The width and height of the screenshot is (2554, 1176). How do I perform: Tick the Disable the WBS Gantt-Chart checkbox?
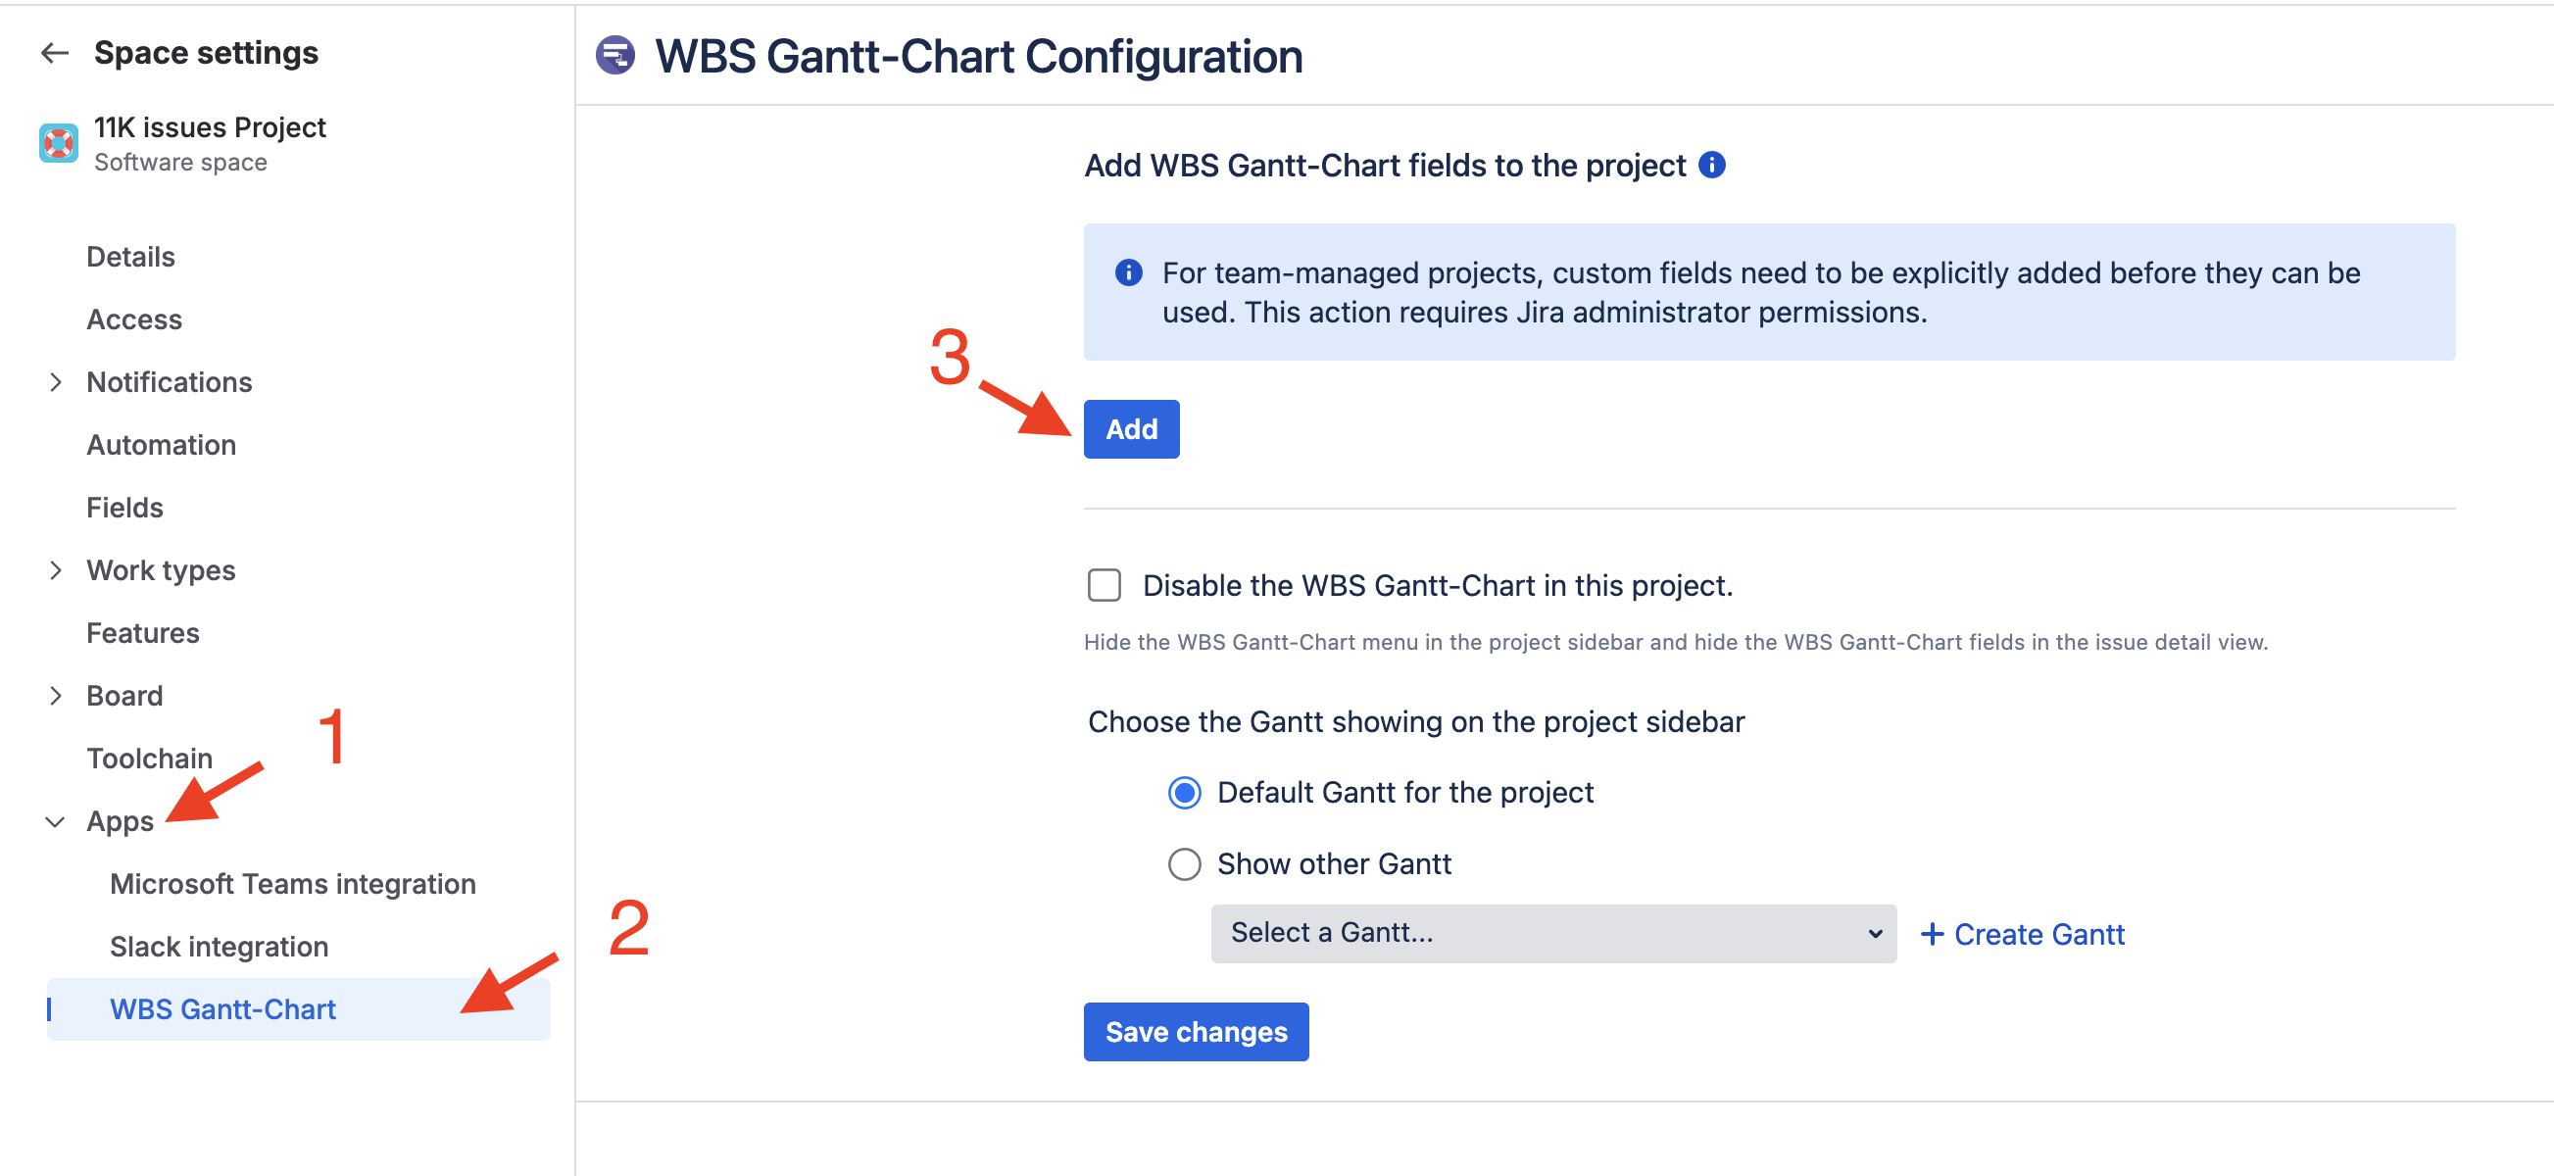coord(1104,585)
